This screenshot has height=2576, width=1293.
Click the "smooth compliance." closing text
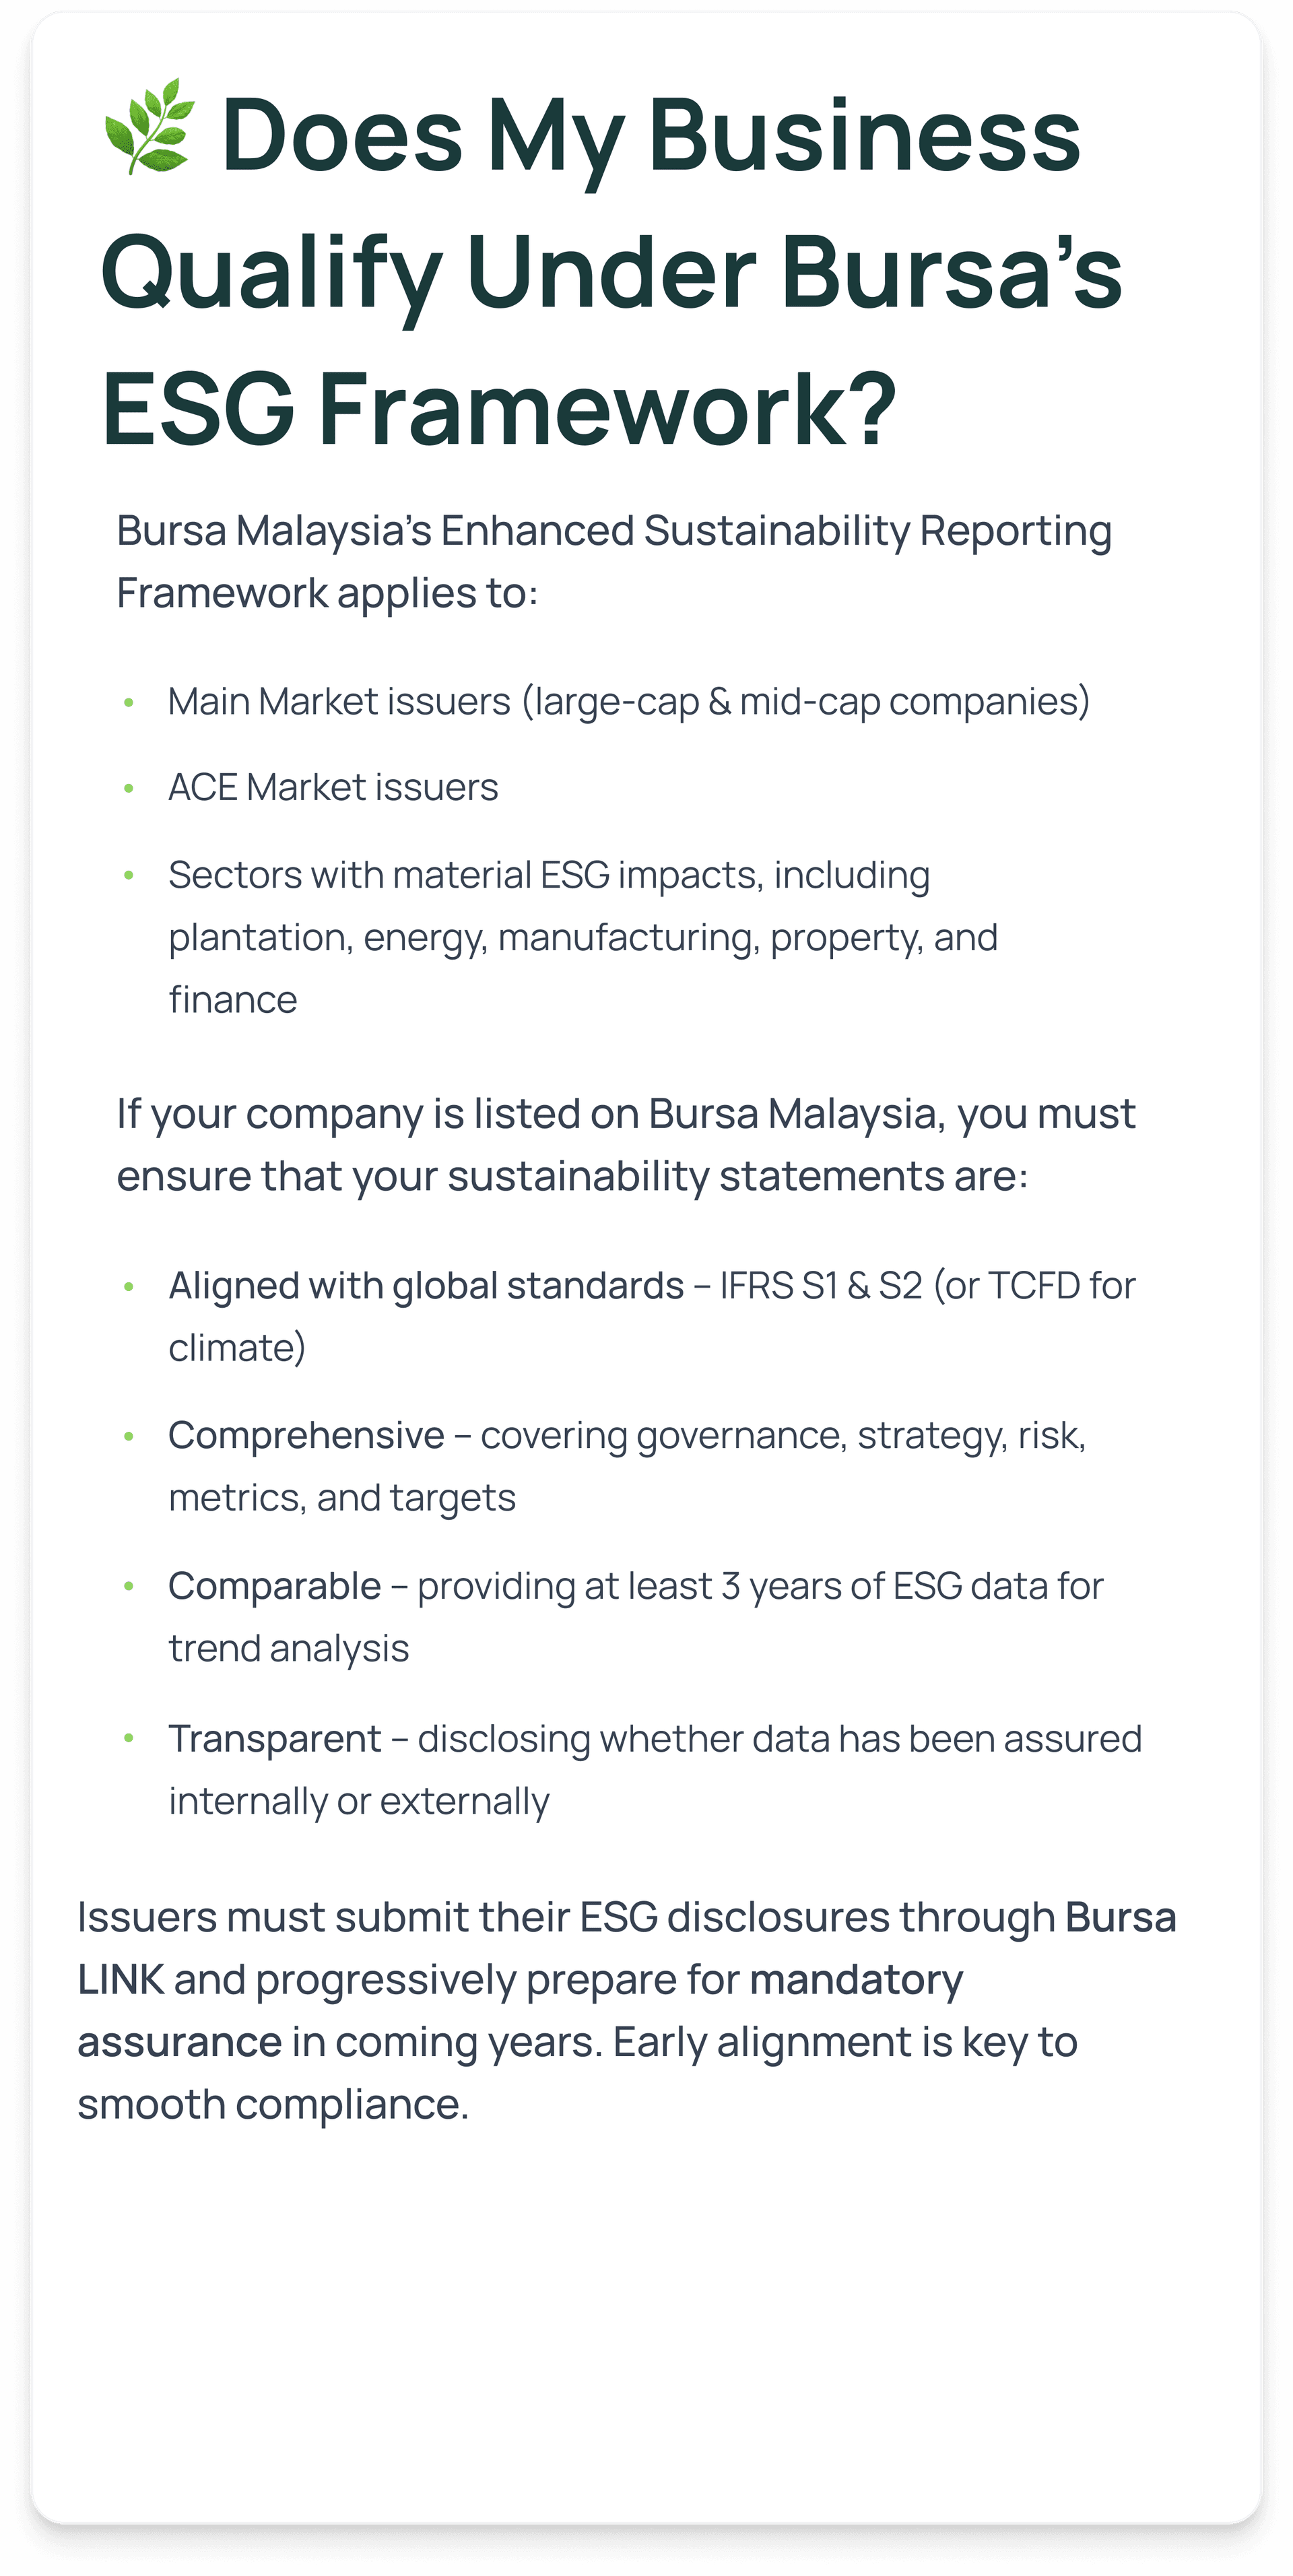(273, 2104)
